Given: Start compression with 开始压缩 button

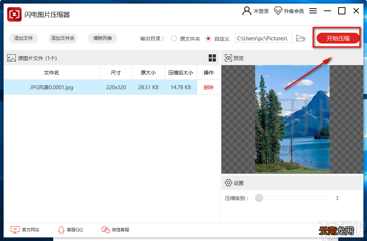Looking at the screenshot, I should click(338, 38).
